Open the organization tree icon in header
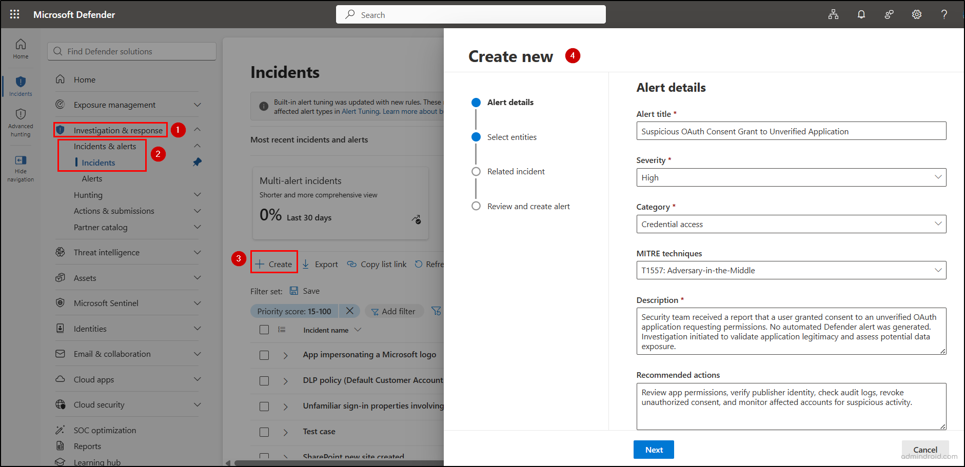The width and height of the screenshot is (965, 467). [x=833, y=14]
